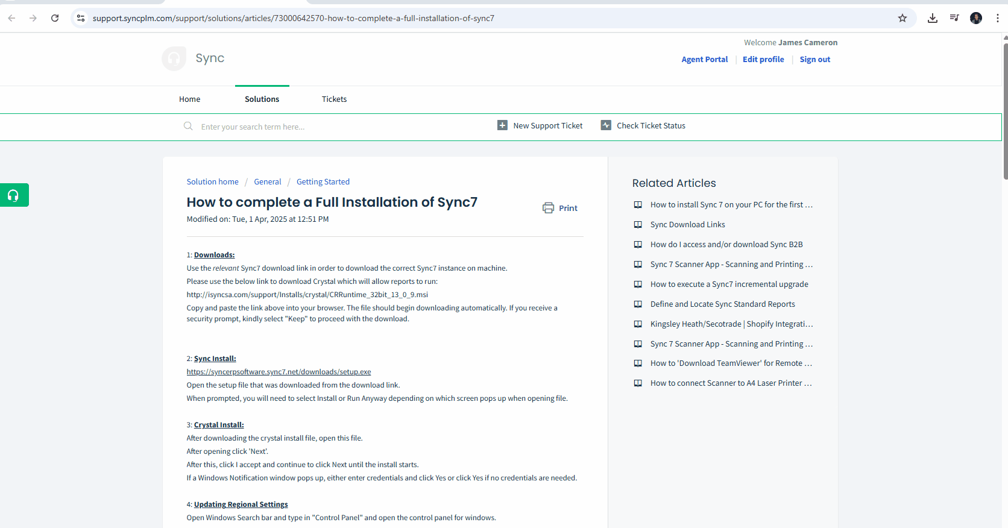This screenshot has height=528, width=1008.
Task: Open Getting Started breadcrumb link
Action: coord(323,182)
